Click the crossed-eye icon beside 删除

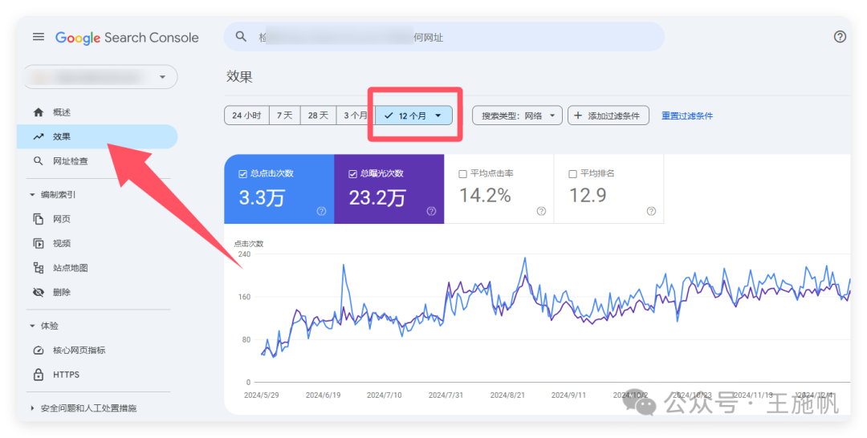point(39,292)
